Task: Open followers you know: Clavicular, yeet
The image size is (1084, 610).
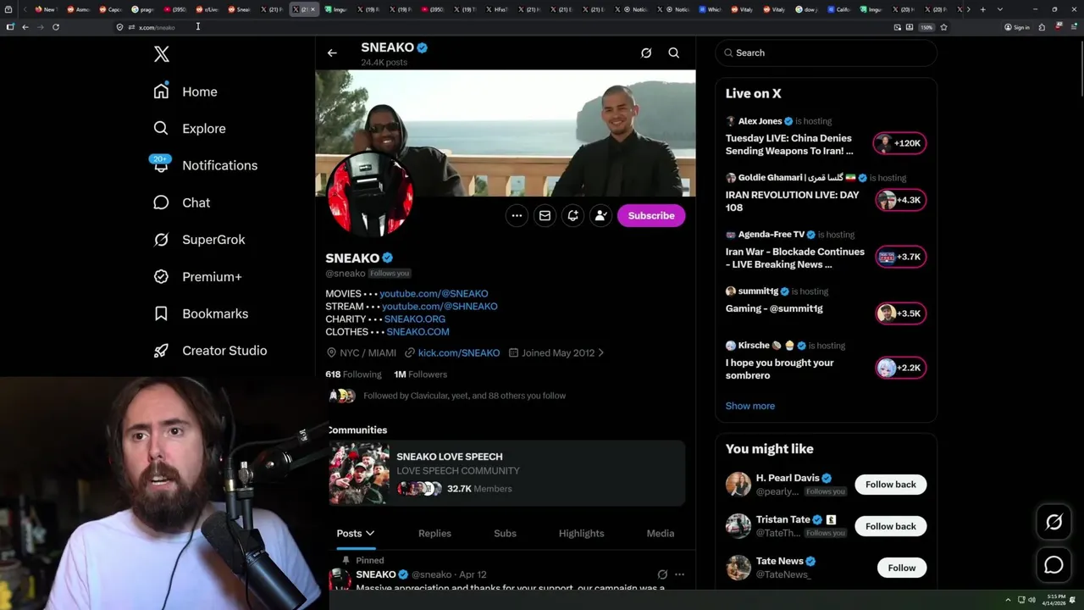Action: tap(464, 396)
